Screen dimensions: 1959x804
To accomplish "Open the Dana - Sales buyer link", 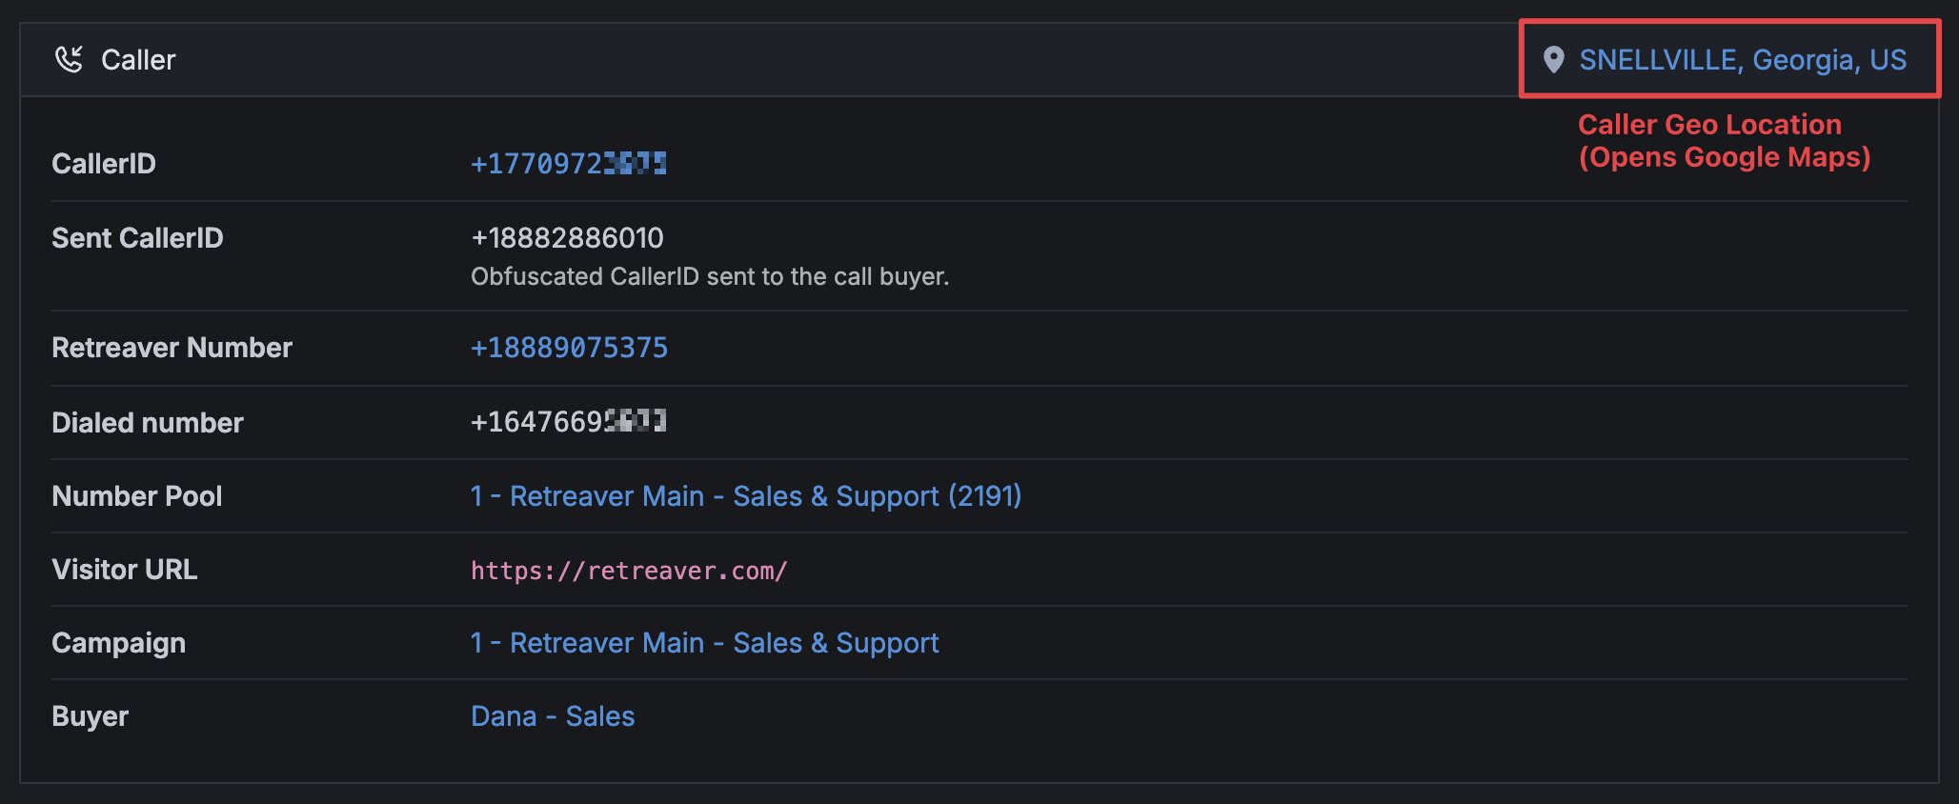I will [x=553, y=716].
